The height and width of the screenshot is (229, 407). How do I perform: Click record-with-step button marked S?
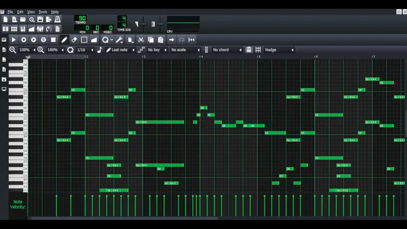click(43, 40)
